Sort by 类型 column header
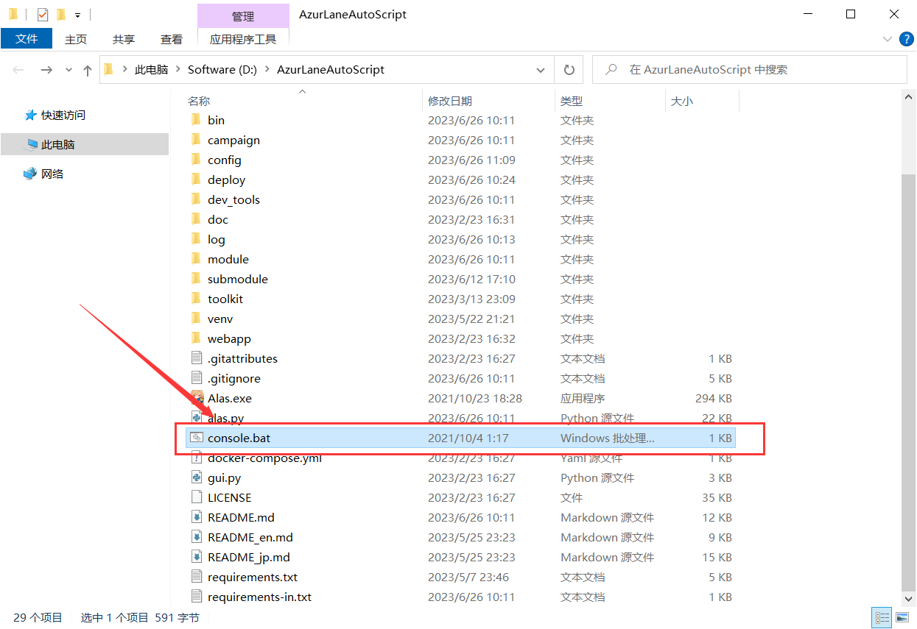 (572, 101)
